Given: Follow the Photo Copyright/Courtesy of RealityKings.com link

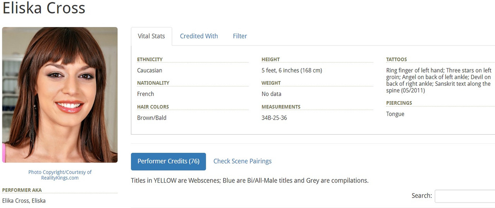Looking at the screenshot, I should [x=60, y=175].
